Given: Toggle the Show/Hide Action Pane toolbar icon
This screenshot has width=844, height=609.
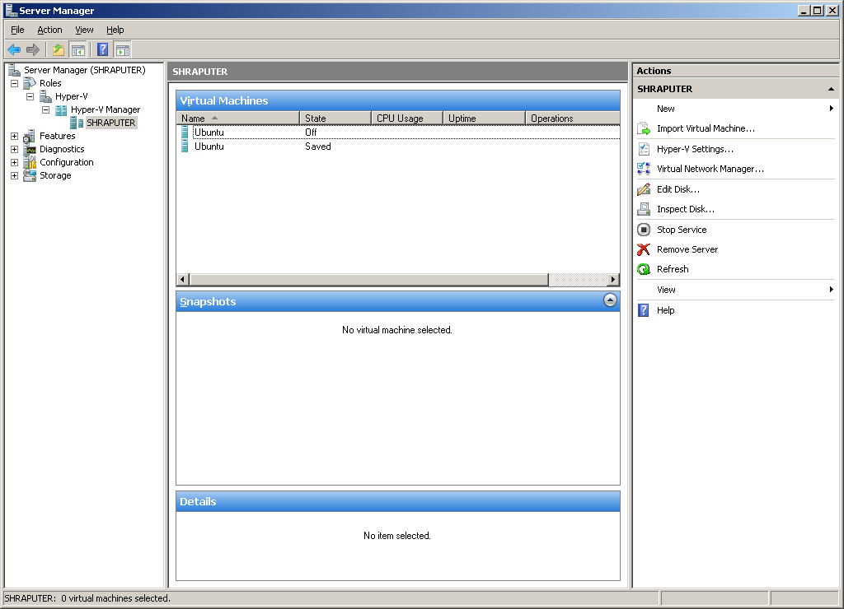Looking at the screenshot, I should (x=122, y=49).
